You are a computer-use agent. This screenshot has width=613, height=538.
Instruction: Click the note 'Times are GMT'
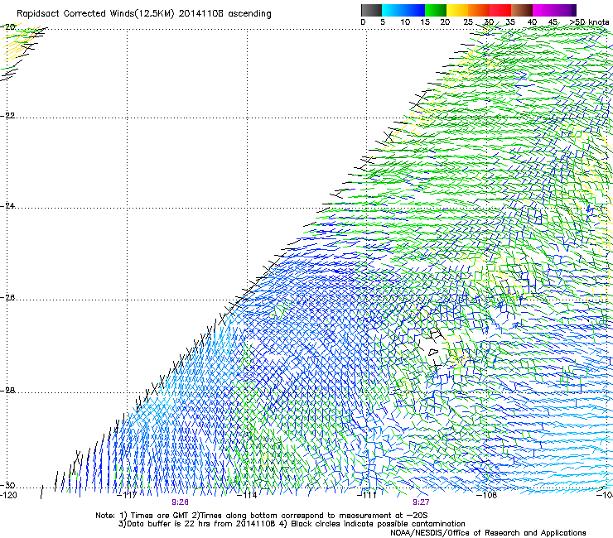coord(160,516)
